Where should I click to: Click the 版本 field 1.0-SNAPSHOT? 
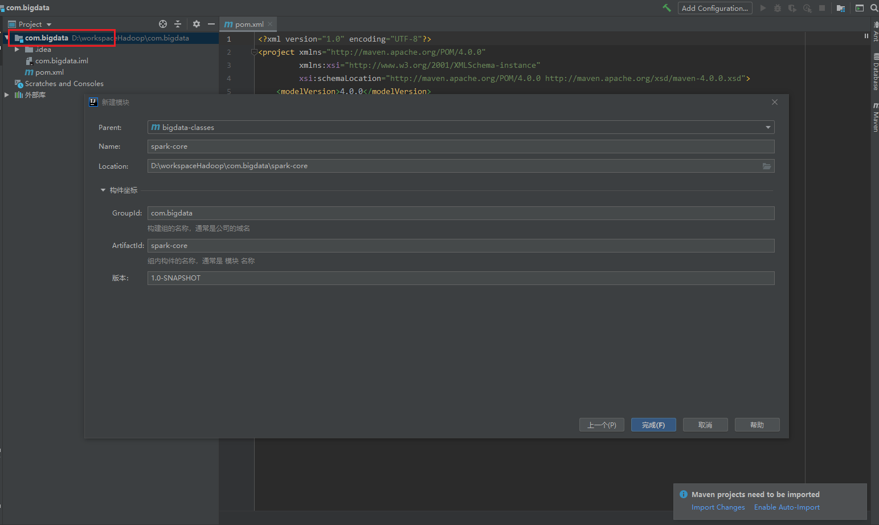(461, 278)
